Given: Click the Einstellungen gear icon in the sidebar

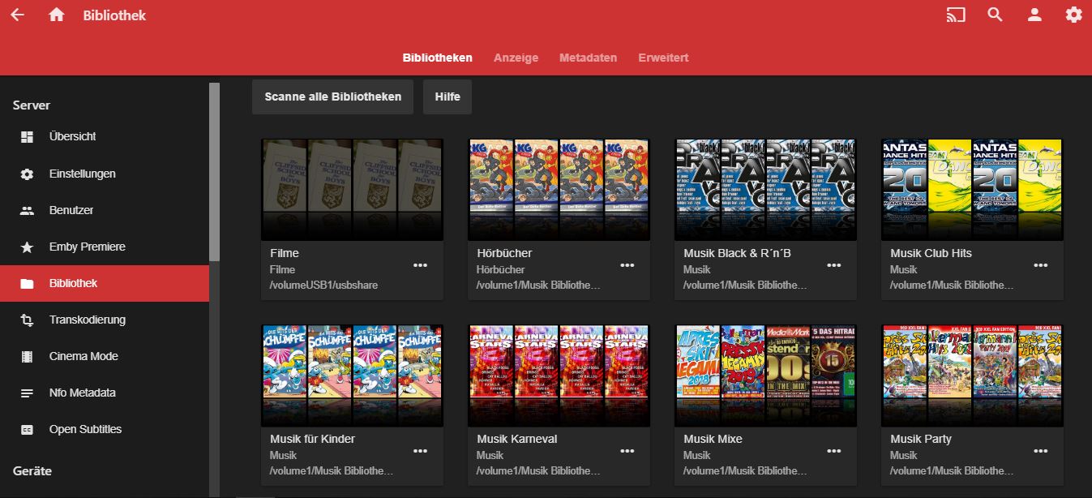Looking at the screenshot, I should click(27, 174).
